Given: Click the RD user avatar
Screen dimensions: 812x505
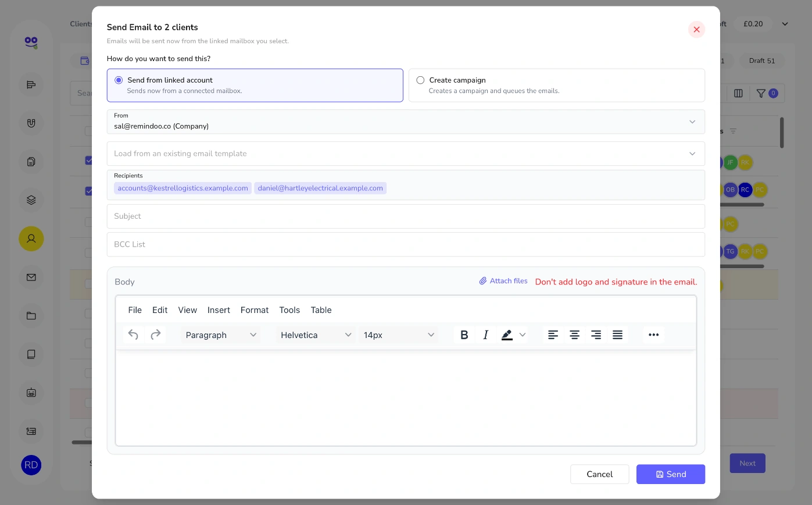Looking at the screenshot, I should click(x=31, y=465).
